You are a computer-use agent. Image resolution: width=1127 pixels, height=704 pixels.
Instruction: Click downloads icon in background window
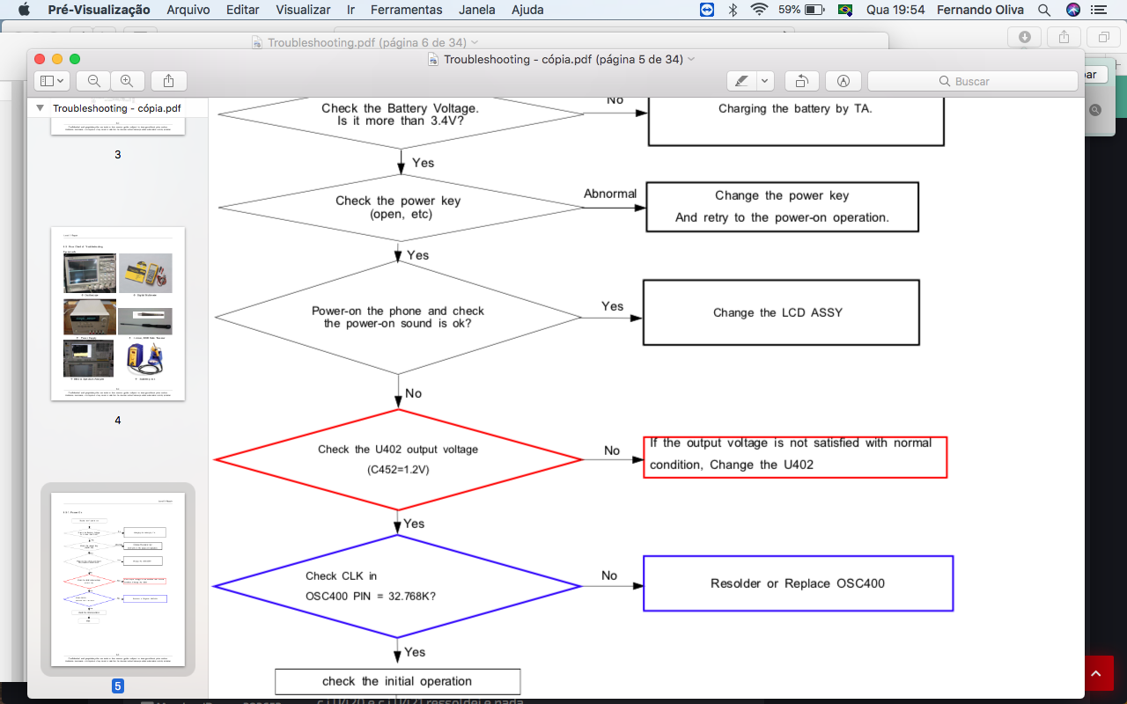coord(1025,37)
